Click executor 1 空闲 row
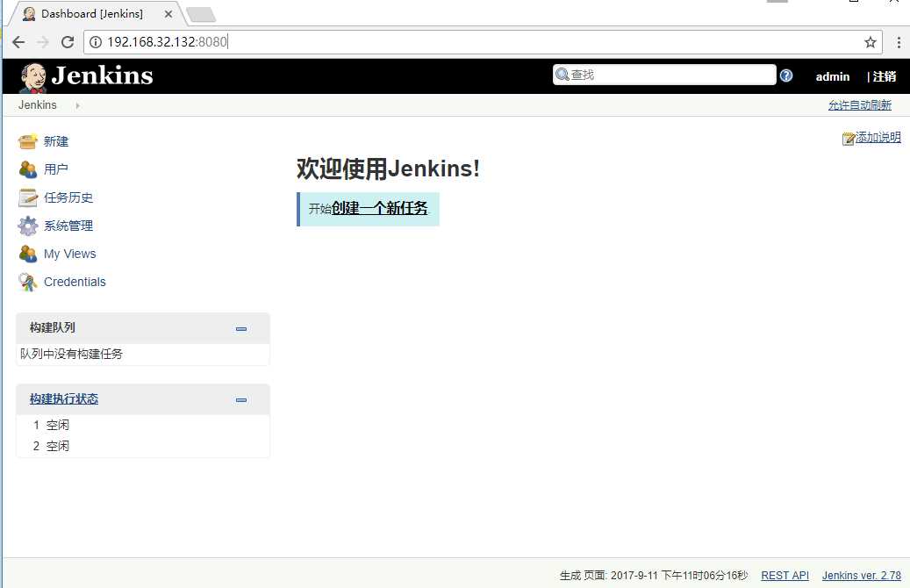 point(143,425)
